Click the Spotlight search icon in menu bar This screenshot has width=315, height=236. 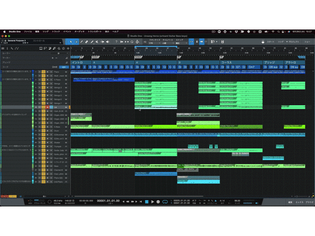(x=279, y=31)
